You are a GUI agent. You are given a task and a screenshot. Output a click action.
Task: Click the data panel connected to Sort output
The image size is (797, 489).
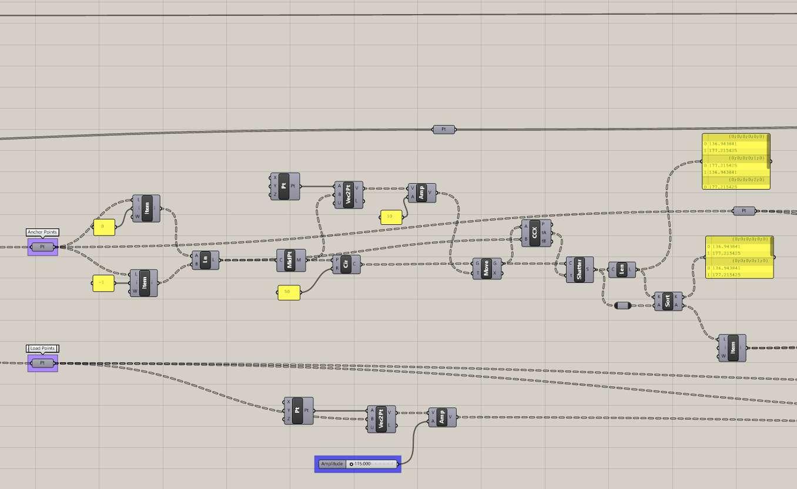click(740, 257)
